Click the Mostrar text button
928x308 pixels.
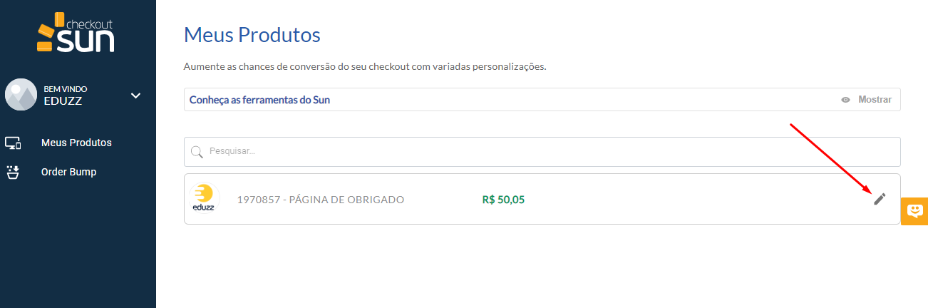[x=875, y=100]
